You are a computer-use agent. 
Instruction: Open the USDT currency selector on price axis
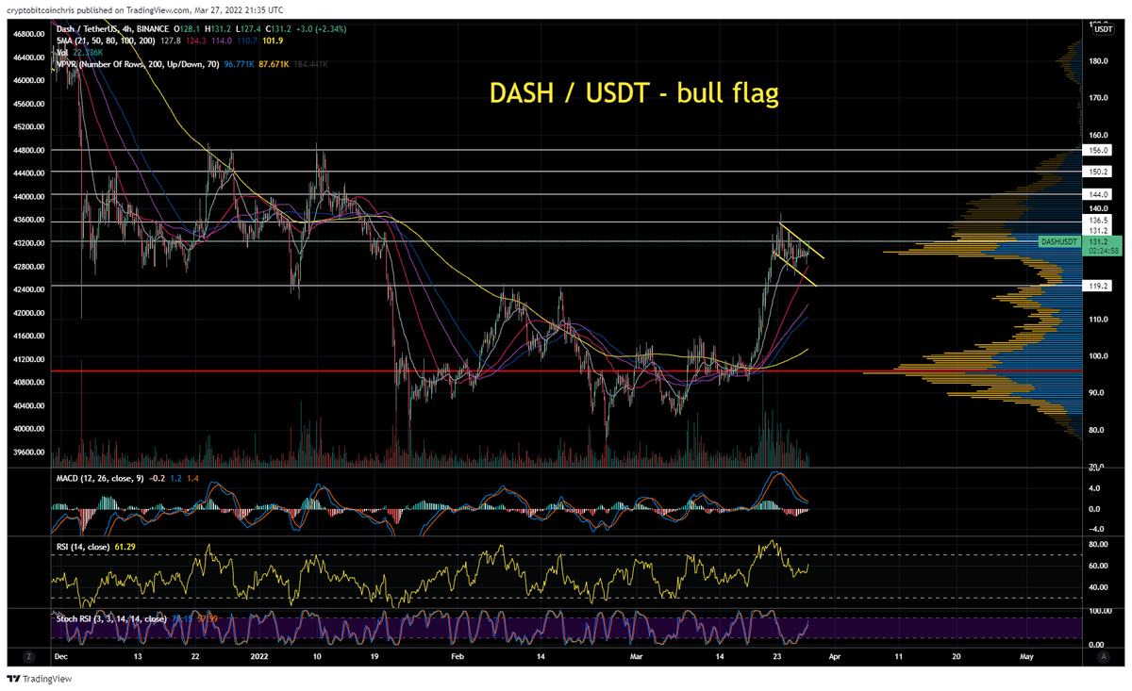1103,30
